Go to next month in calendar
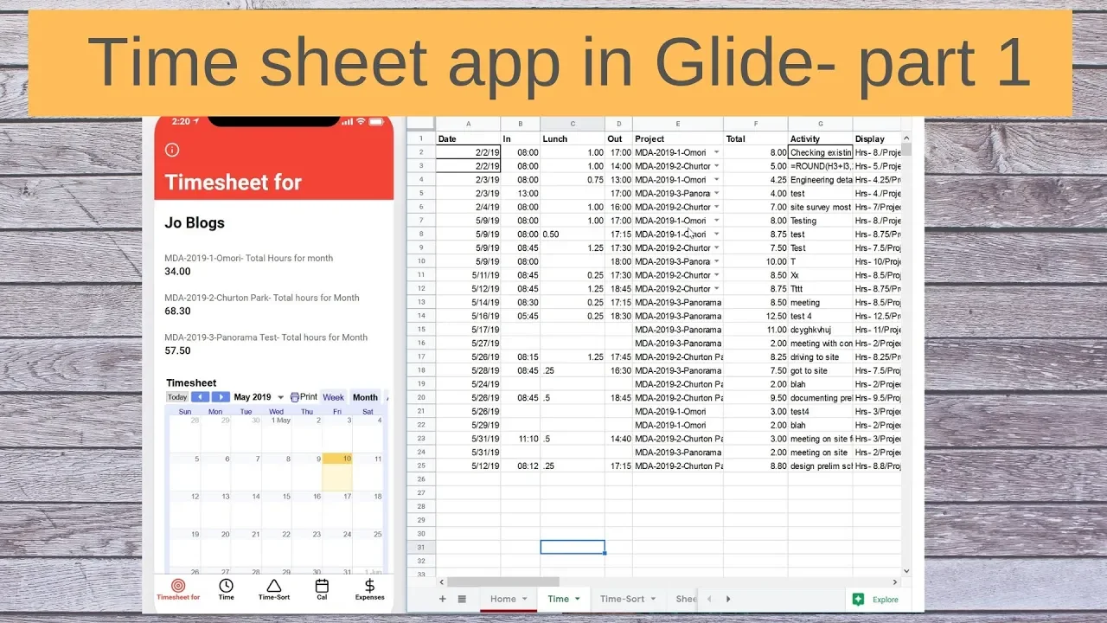This screenshot has height=623, width=1107. coord(221,397)
